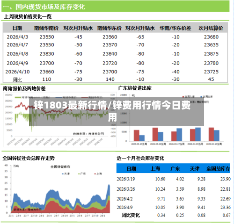This screenshot has height=224, width=234.
Task: Click Shanghai inventory value 9.71
Action: 161,199
